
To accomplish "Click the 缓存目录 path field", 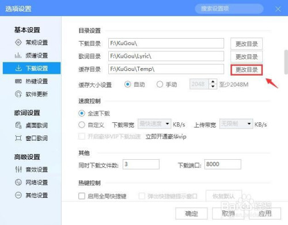I will 166,69.
